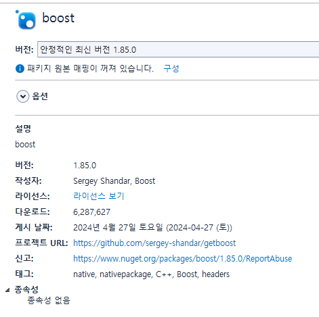Click the 프로젝트 URL label

coord(41,243)
